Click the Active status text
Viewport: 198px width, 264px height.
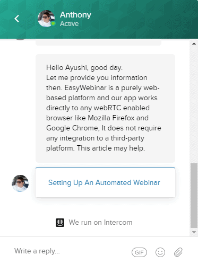click(69, 24)
